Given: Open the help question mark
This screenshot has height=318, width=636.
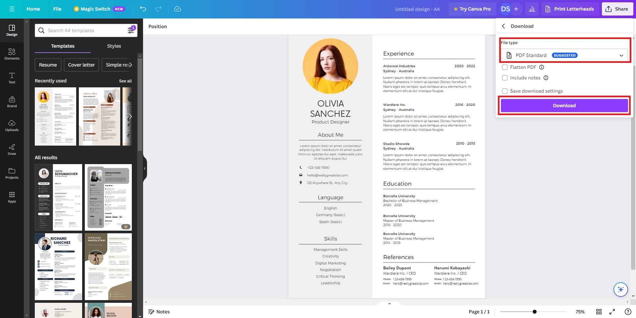Looking at the screenshot, I should click(x=628, y=312).
